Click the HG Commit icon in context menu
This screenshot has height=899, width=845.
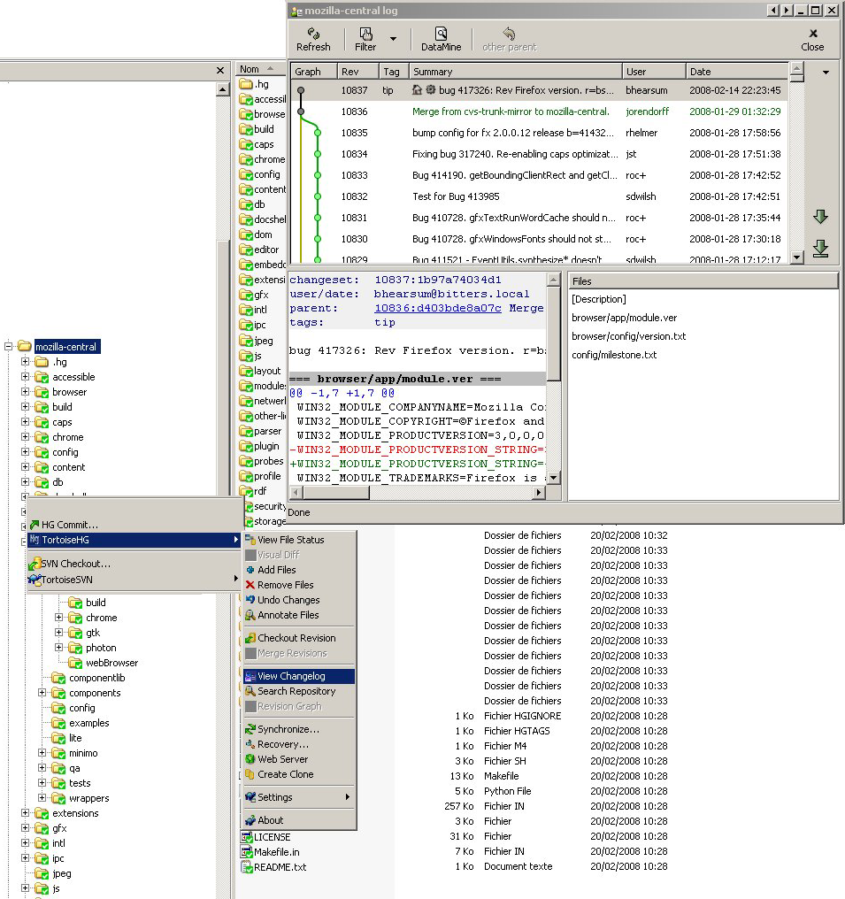point(35,525)
